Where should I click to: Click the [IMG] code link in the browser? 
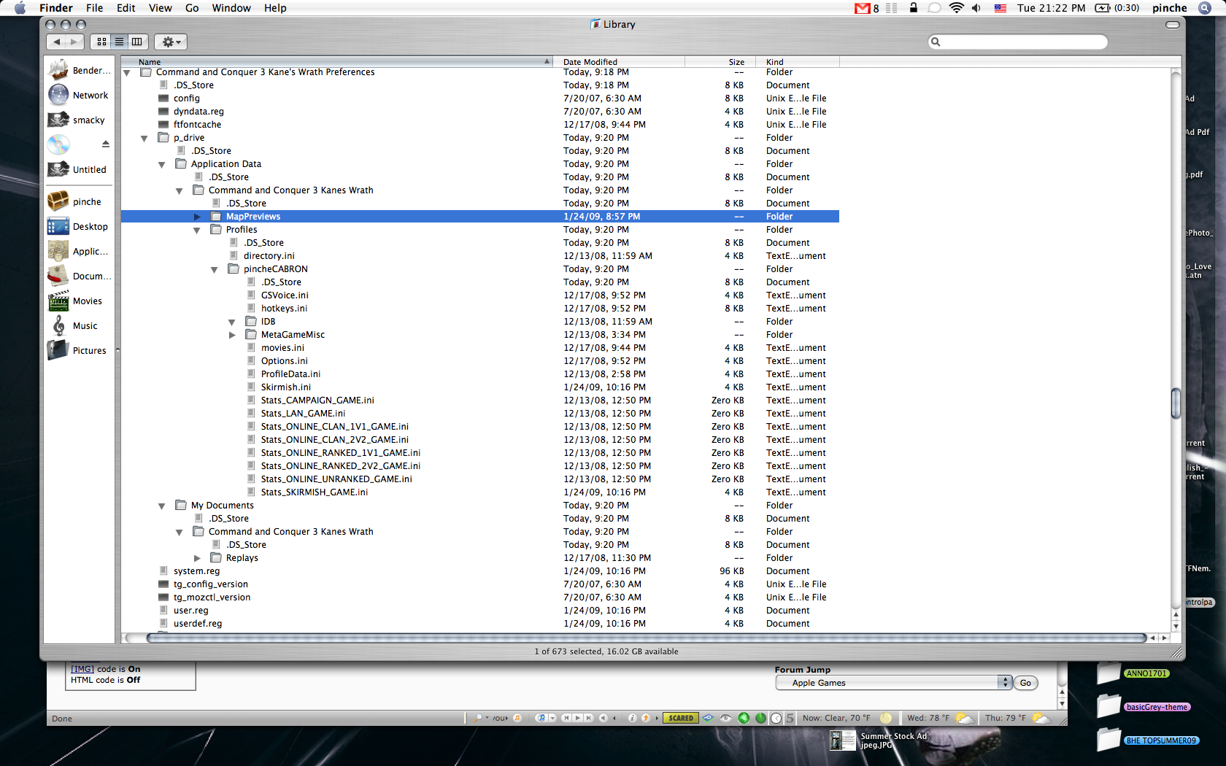pos(82,669)
